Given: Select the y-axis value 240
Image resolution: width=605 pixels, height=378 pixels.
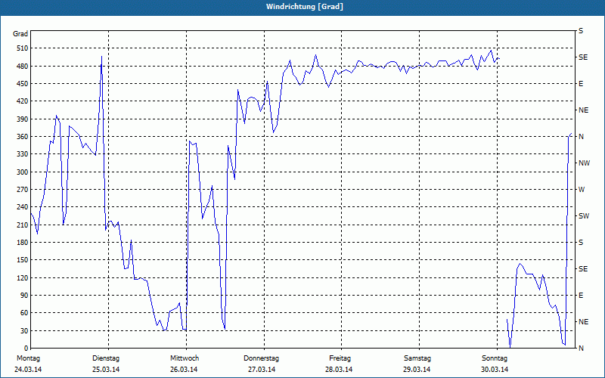Looking at the screenshot, I should [23, 207].
